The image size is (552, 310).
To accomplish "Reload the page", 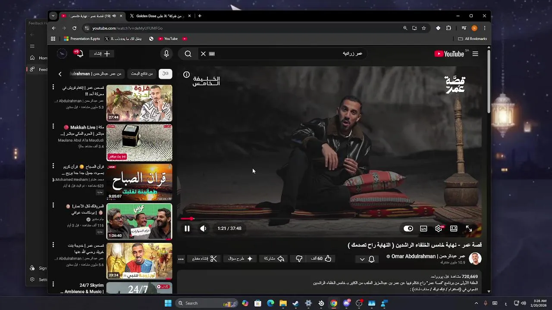I will (x=74, y=28).
